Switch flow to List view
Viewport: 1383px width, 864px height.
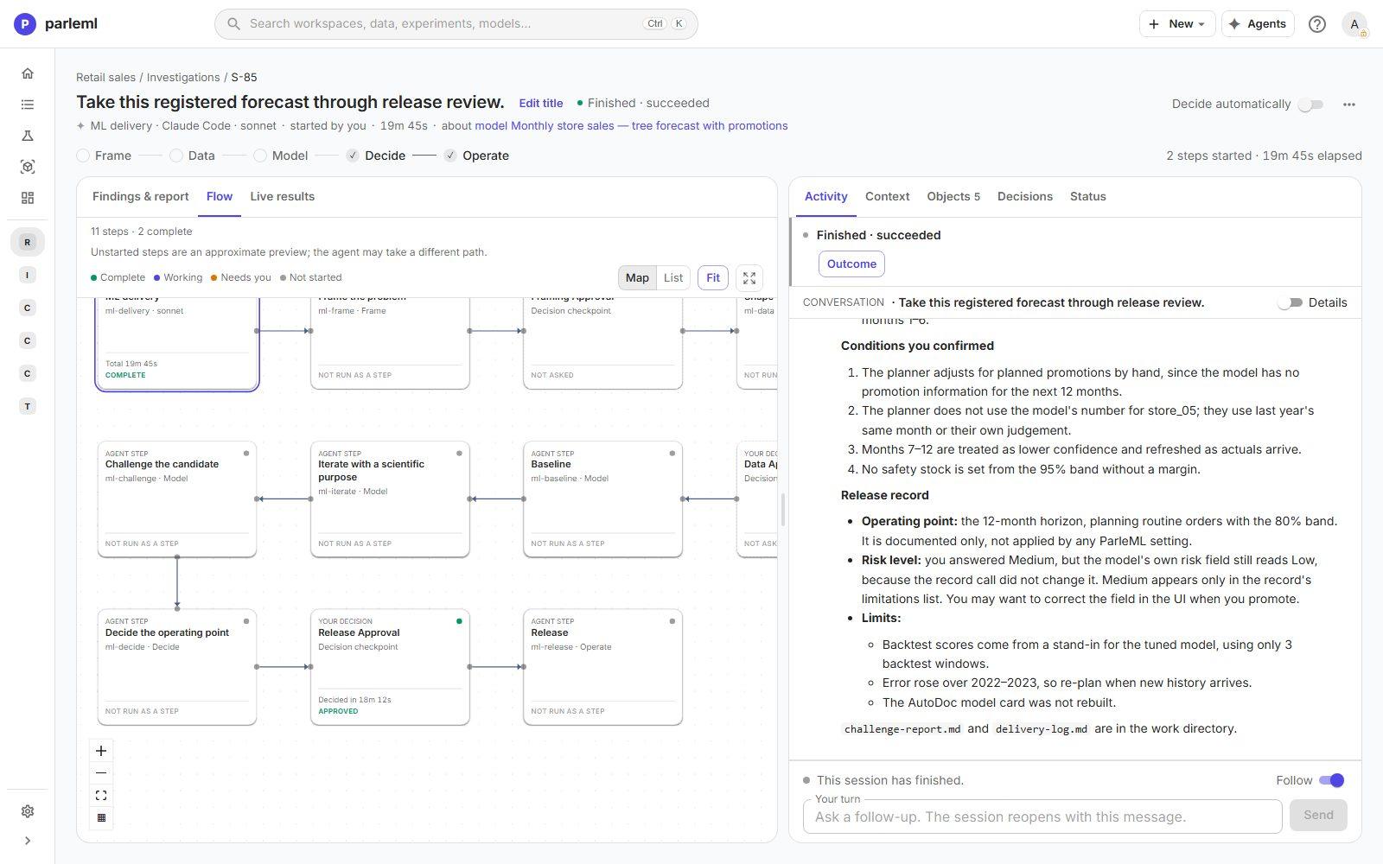coord(673,278)
